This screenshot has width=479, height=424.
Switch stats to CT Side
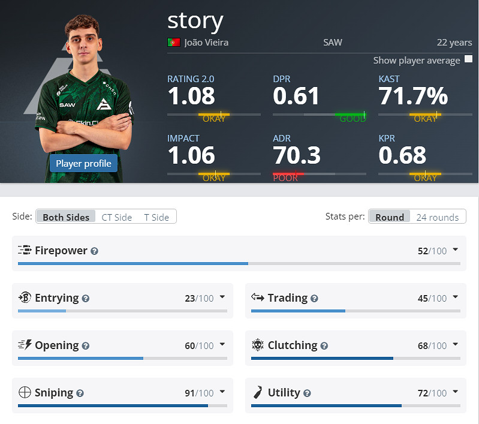click(x=116, y=217)
